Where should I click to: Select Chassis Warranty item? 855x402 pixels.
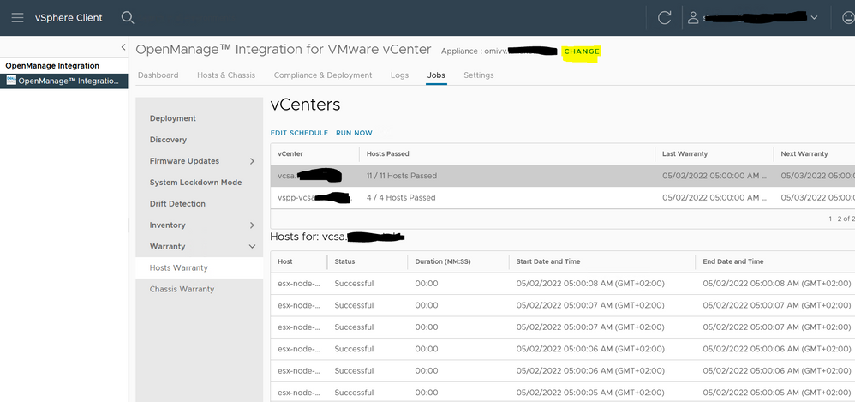[182, 289]
